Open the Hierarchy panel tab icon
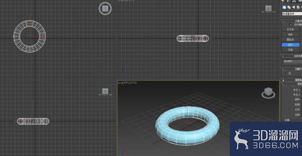This screenshot has height=156, width=302. pyautogui.click(x=294, y=1)
